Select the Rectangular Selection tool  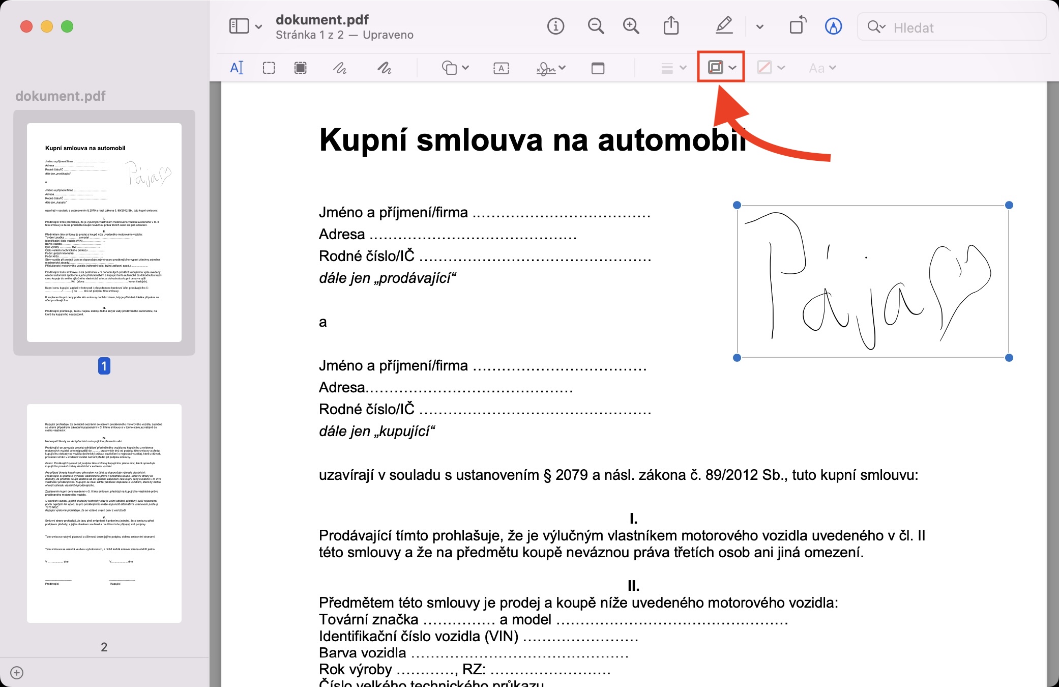point(269,68)
